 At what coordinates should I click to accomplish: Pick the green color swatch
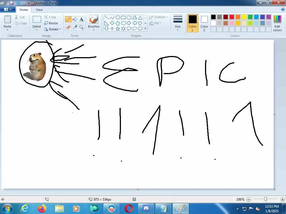tap(250, 17)
